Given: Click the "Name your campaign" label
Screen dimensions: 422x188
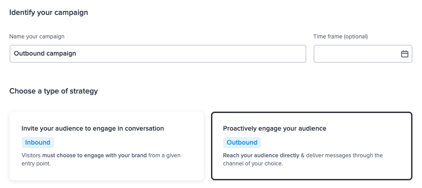Looking at the screenshot, I should click(x=37, y=37).
